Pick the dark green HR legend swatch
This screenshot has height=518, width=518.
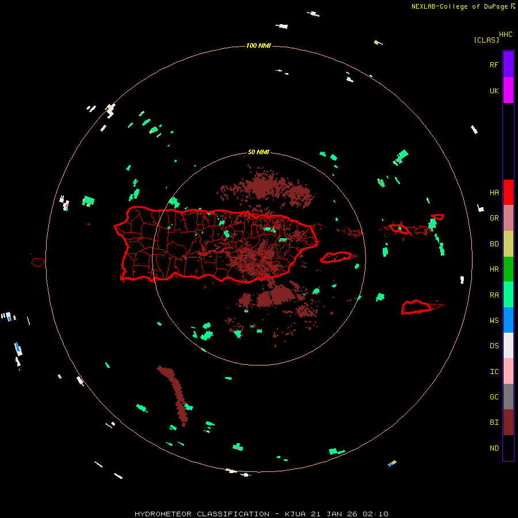[508, 269]
